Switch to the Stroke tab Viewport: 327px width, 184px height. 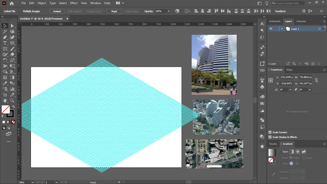pos(273,144)
